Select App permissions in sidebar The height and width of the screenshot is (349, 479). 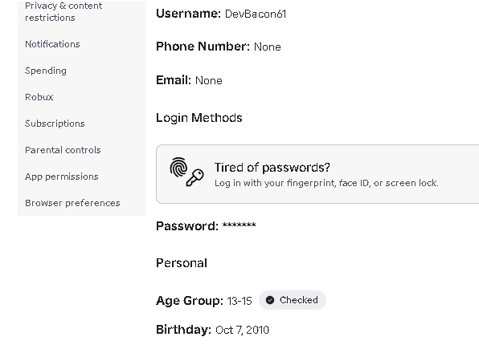click(x=62, y=177)
